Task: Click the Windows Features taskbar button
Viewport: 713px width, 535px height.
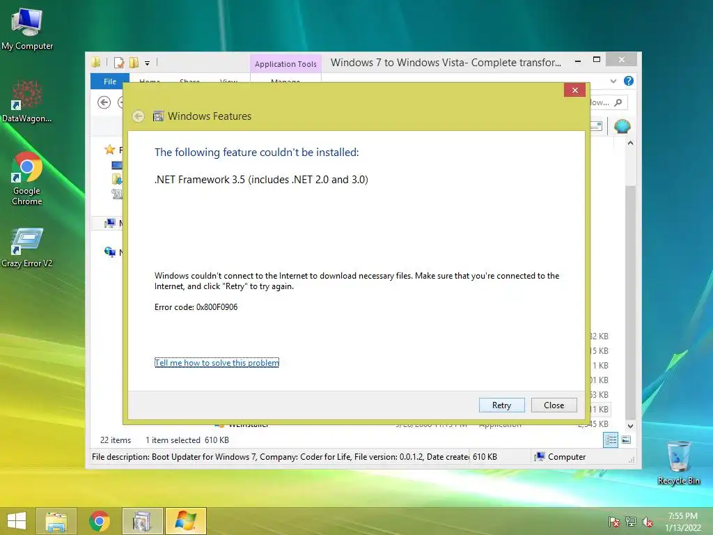Action: (x=142, y=521)
